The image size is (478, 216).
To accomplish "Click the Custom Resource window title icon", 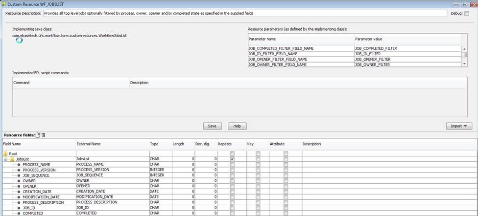I will [3, 4].
